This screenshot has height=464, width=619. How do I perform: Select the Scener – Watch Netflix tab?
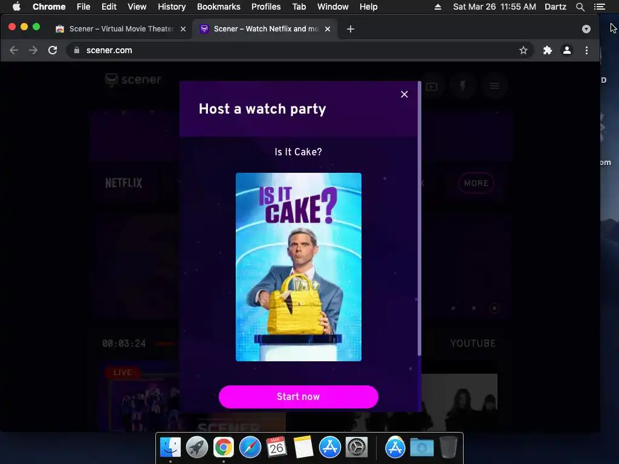265,29
